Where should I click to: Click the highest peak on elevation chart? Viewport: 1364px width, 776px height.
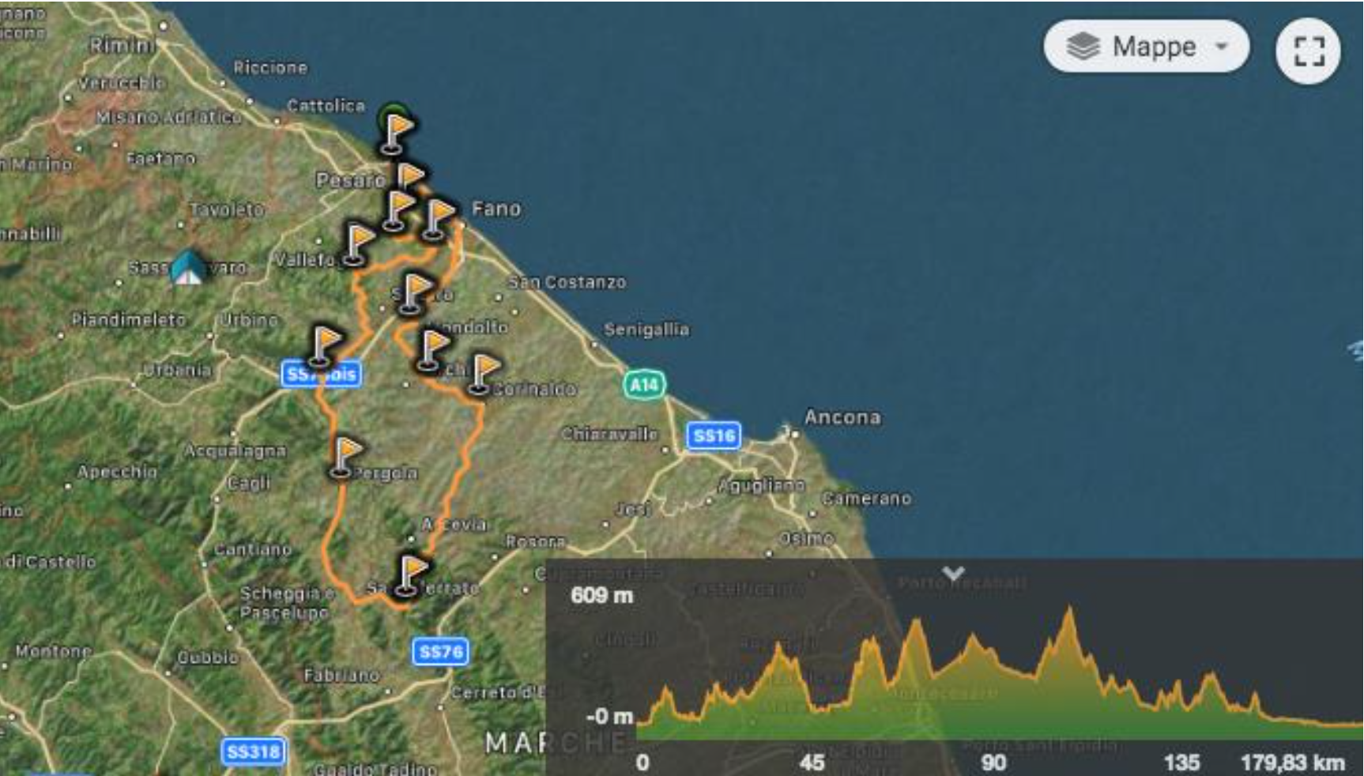coord(1069,610)
